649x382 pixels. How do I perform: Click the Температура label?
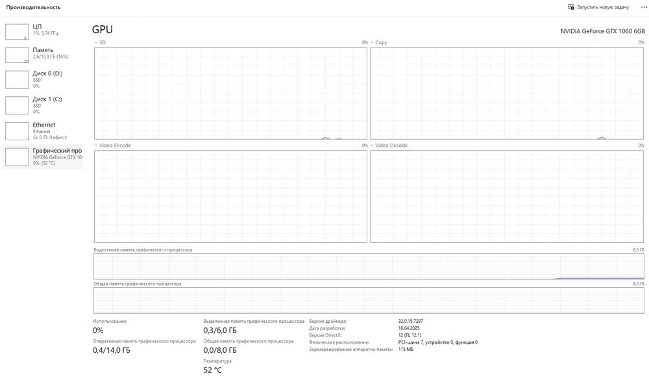(217, 361)
